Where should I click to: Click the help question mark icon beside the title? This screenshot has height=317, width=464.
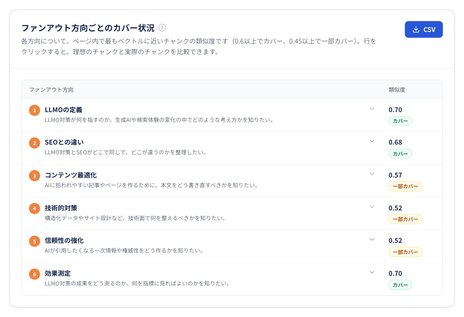point(162,28)
